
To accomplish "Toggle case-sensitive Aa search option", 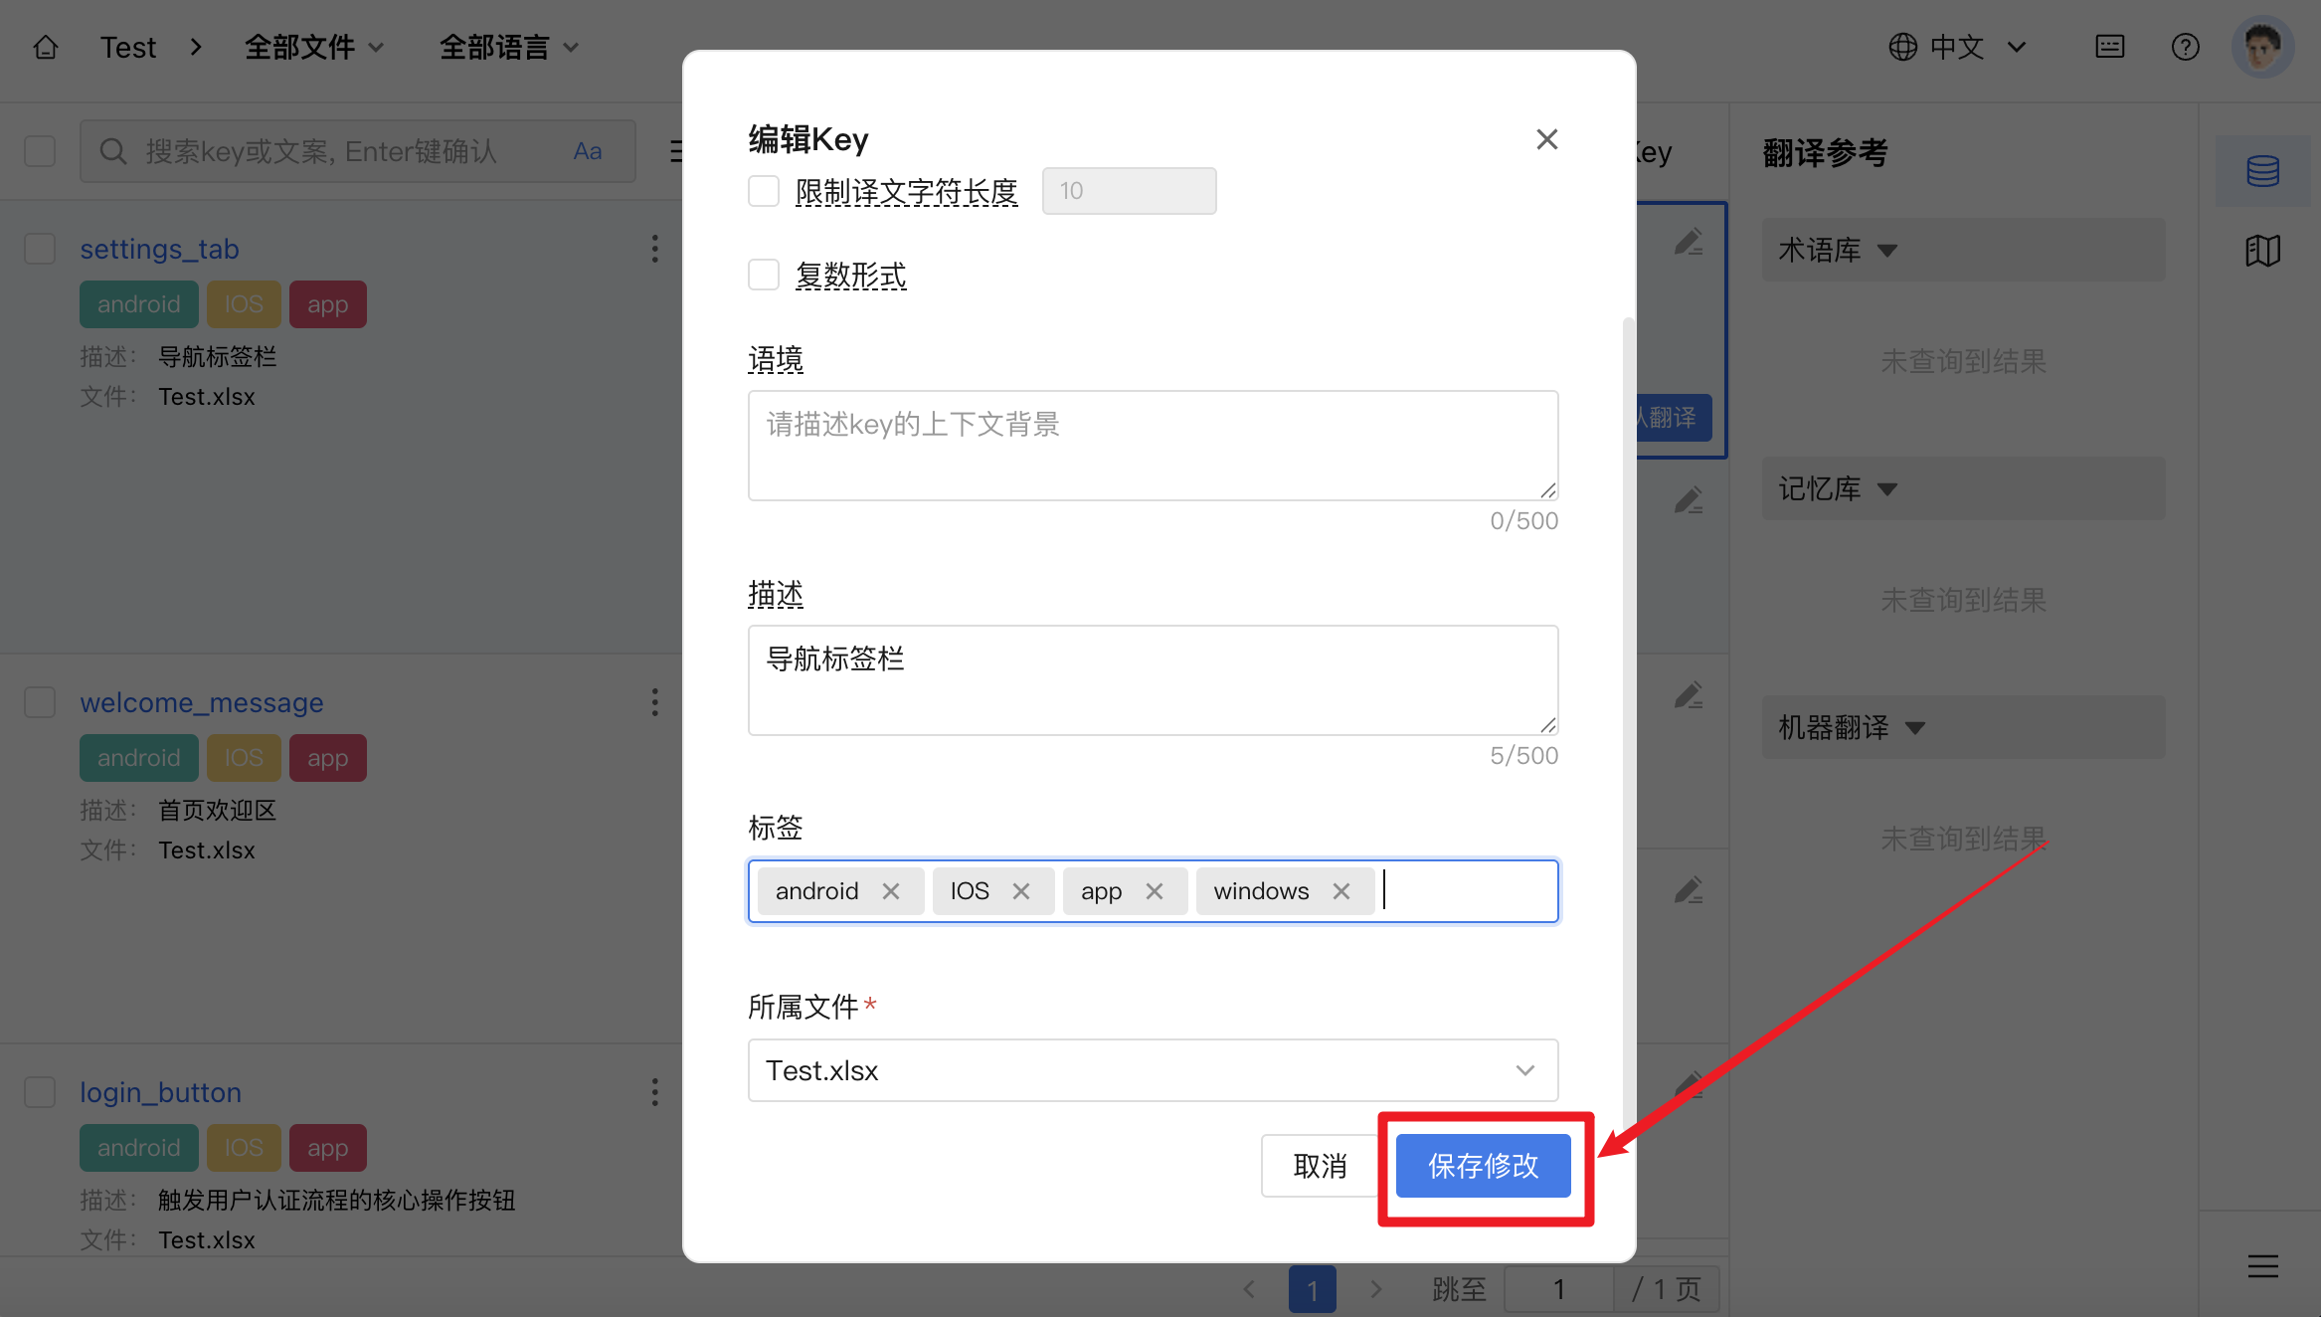I will [x=588, y=151].
